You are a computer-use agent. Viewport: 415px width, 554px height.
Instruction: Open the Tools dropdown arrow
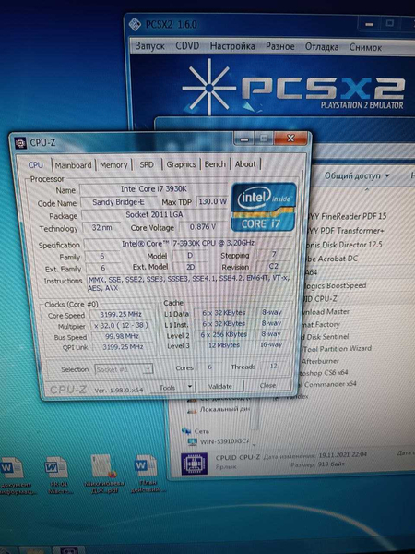point(190,387)
